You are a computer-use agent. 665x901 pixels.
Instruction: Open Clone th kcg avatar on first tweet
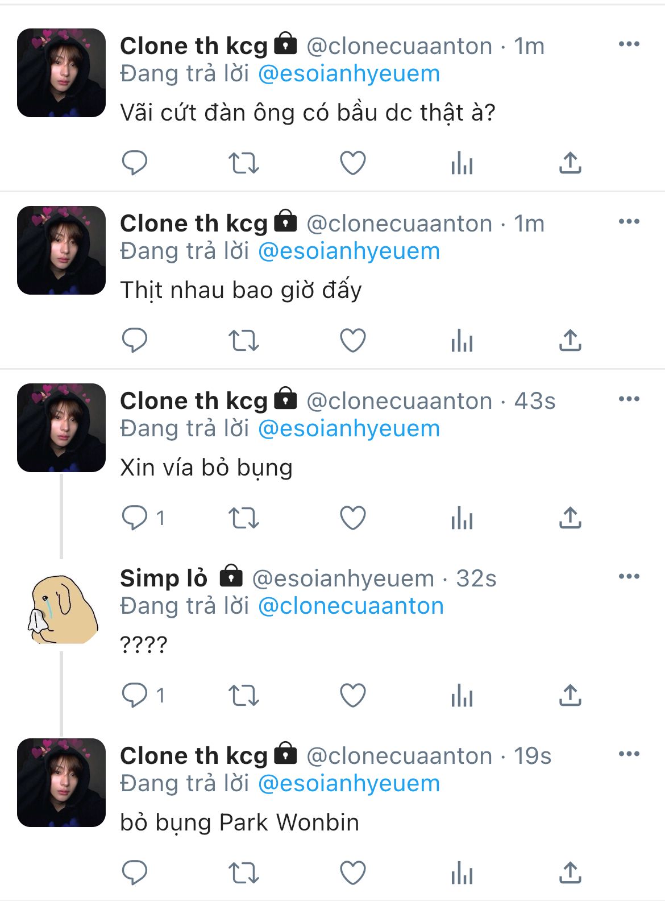[61, 73]
